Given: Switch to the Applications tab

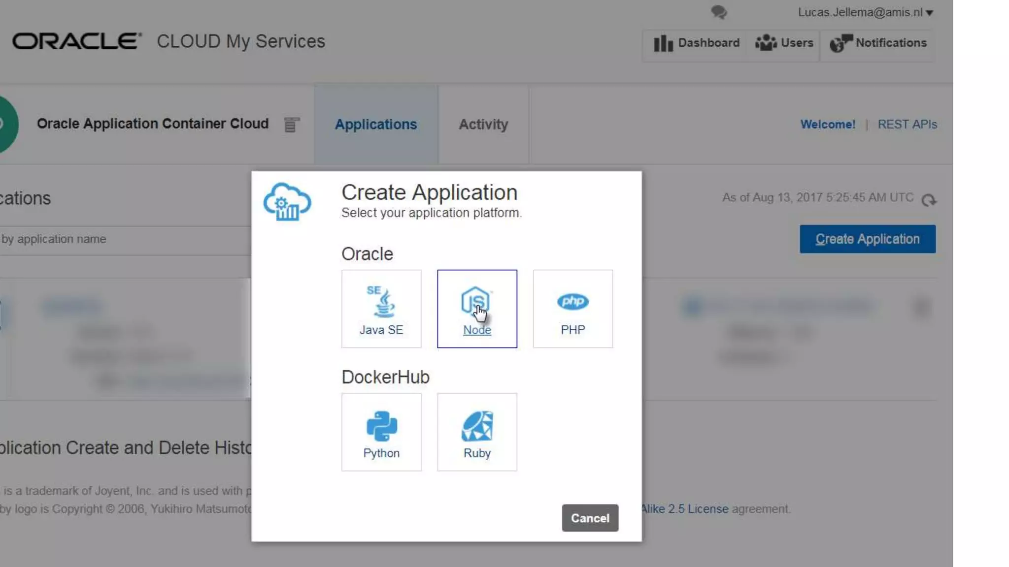Looking at the screenshot, I should pos(375,125).
